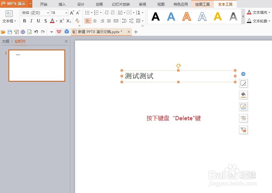Increase font size with A+
This screenshot has width=272, height=193.
72,13
